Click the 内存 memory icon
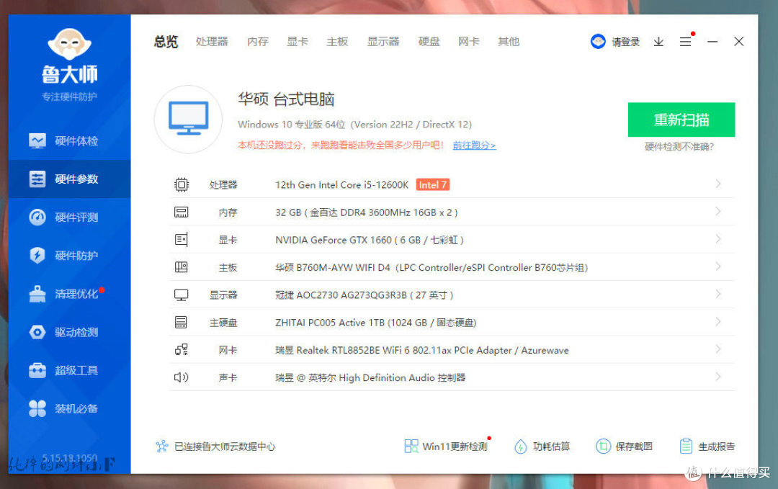Screen dimensions: 778x489 [x=181, y=212]
